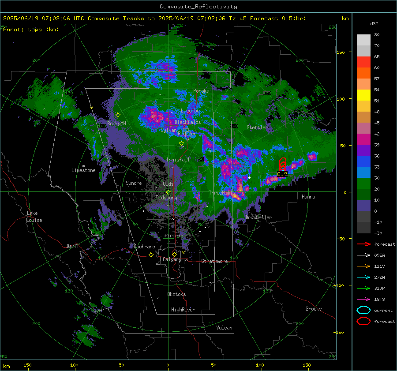
Task: Pick the magenta swatch between 42 and 39 dBZ
Action: coord(363,139)
